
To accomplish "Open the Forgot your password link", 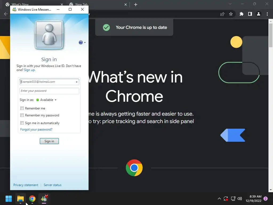I will [36, 129].
